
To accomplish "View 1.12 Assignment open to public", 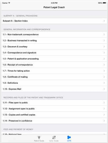I will [54, 109].
